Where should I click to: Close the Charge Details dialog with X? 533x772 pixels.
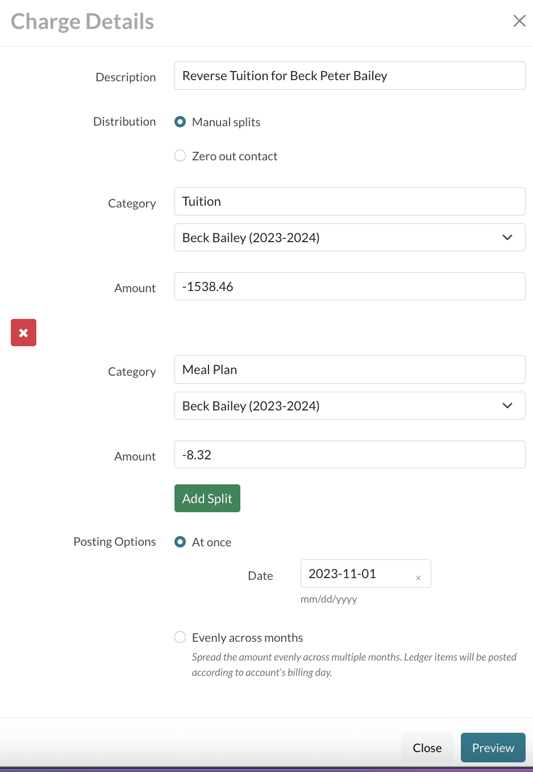tap(519, 21)
